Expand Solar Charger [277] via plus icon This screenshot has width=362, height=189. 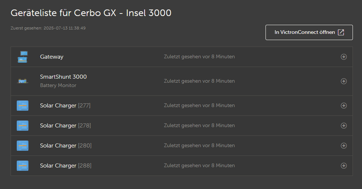(x=343, y=106)
